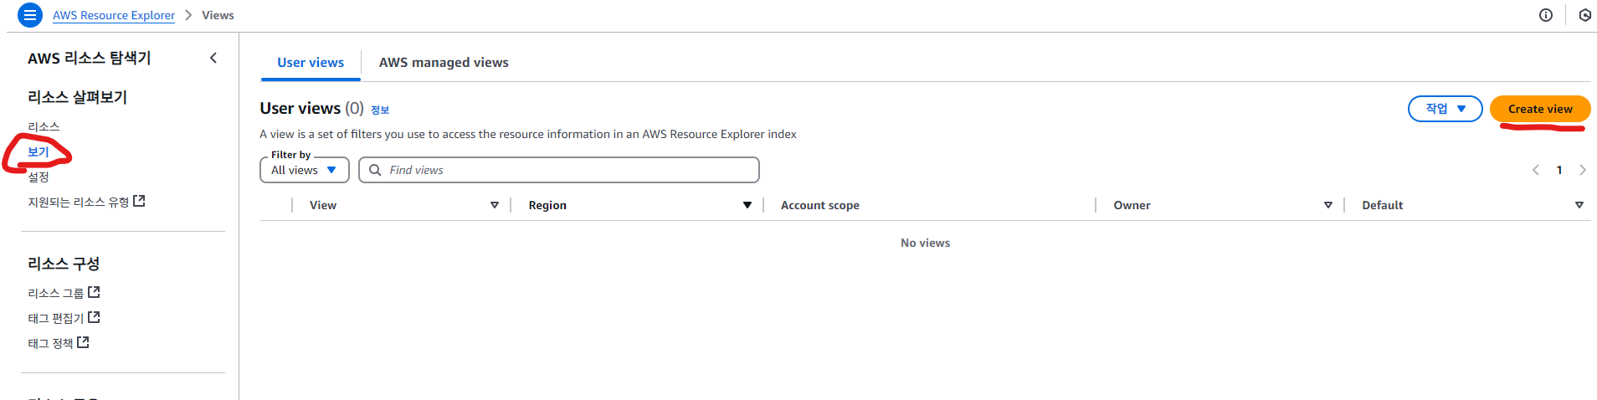Screen dimensions: 1597x400
Task: Sort by the Owner column arrow
Action: pyautogui.click(x=1328, y=205)
